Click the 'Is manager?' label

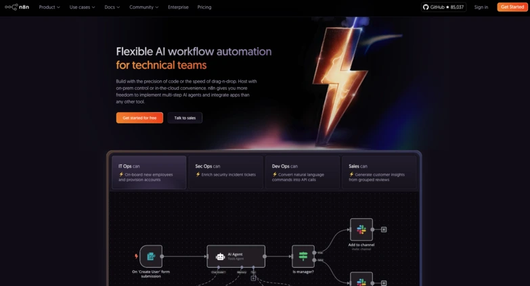[303, 272]
